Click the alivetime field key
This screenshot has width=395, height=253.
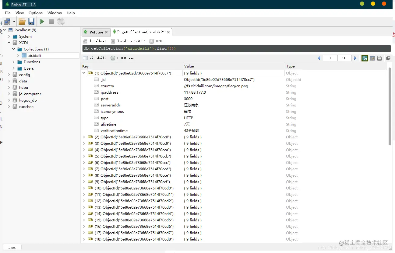(108, 124)
